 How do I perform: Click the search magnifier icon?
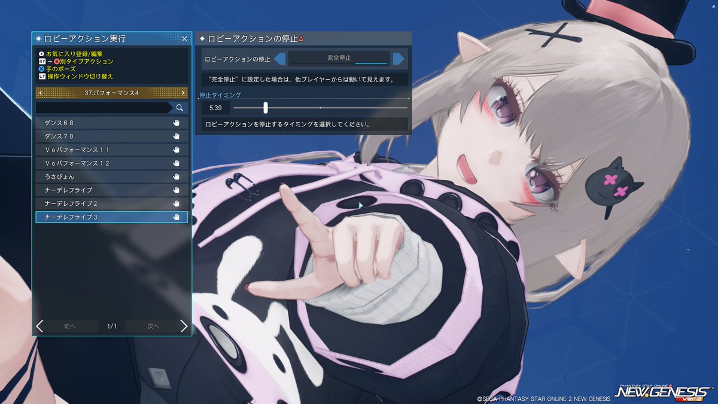(180, 108)
